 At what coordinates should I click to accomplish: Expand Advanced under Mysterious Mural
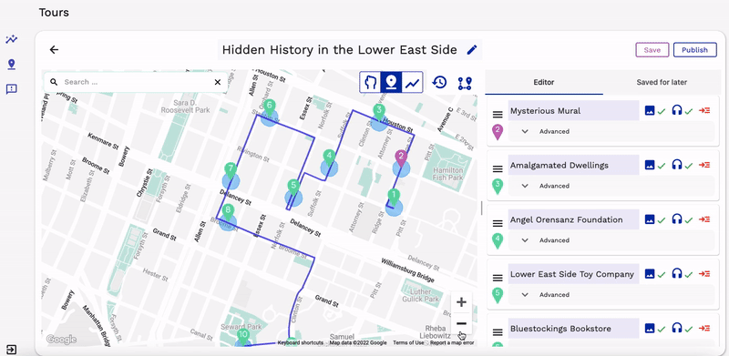(611, 131)
